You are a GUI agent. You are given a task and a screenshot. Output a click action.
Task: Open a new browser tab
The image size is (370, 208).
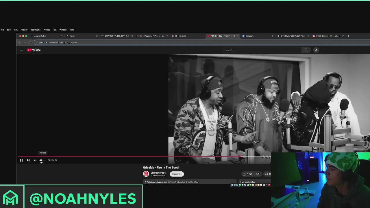(x=348, y=36)
